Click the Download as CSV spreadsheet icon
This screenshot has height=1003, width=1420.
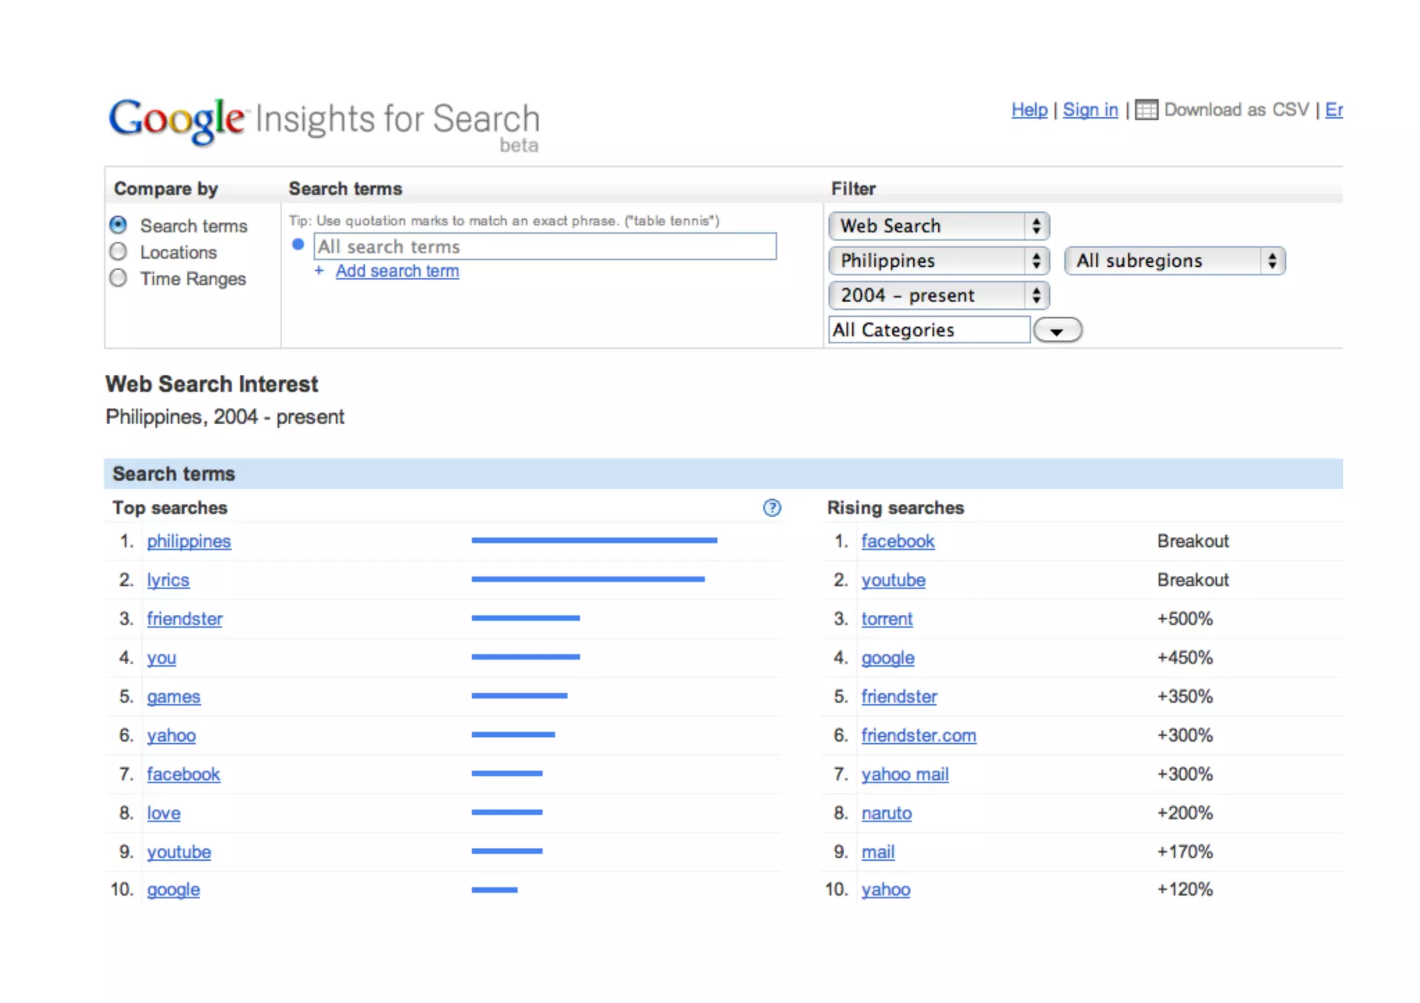[x=1146, y=110]
